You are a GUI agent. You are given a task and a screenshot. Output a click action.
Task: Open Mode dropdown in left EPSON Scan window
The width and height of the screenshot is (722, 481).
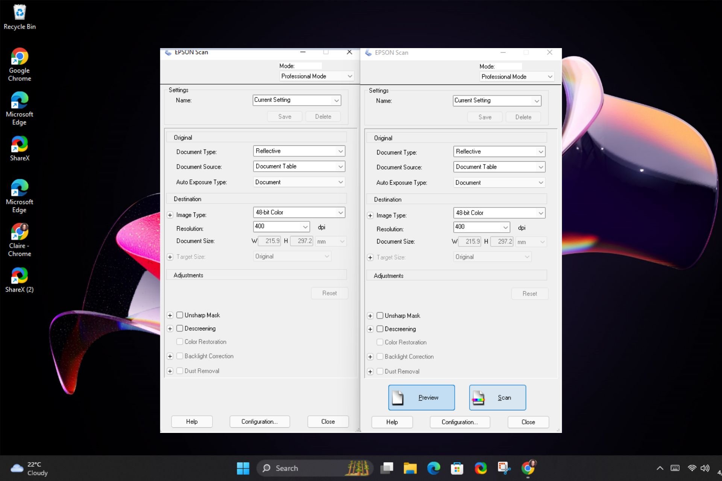click(x=317, y=76)
